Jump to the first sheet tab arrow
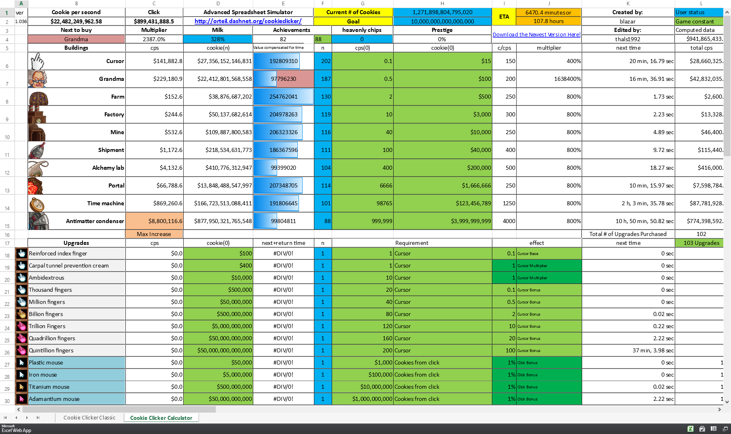 [x=5, y=417]
